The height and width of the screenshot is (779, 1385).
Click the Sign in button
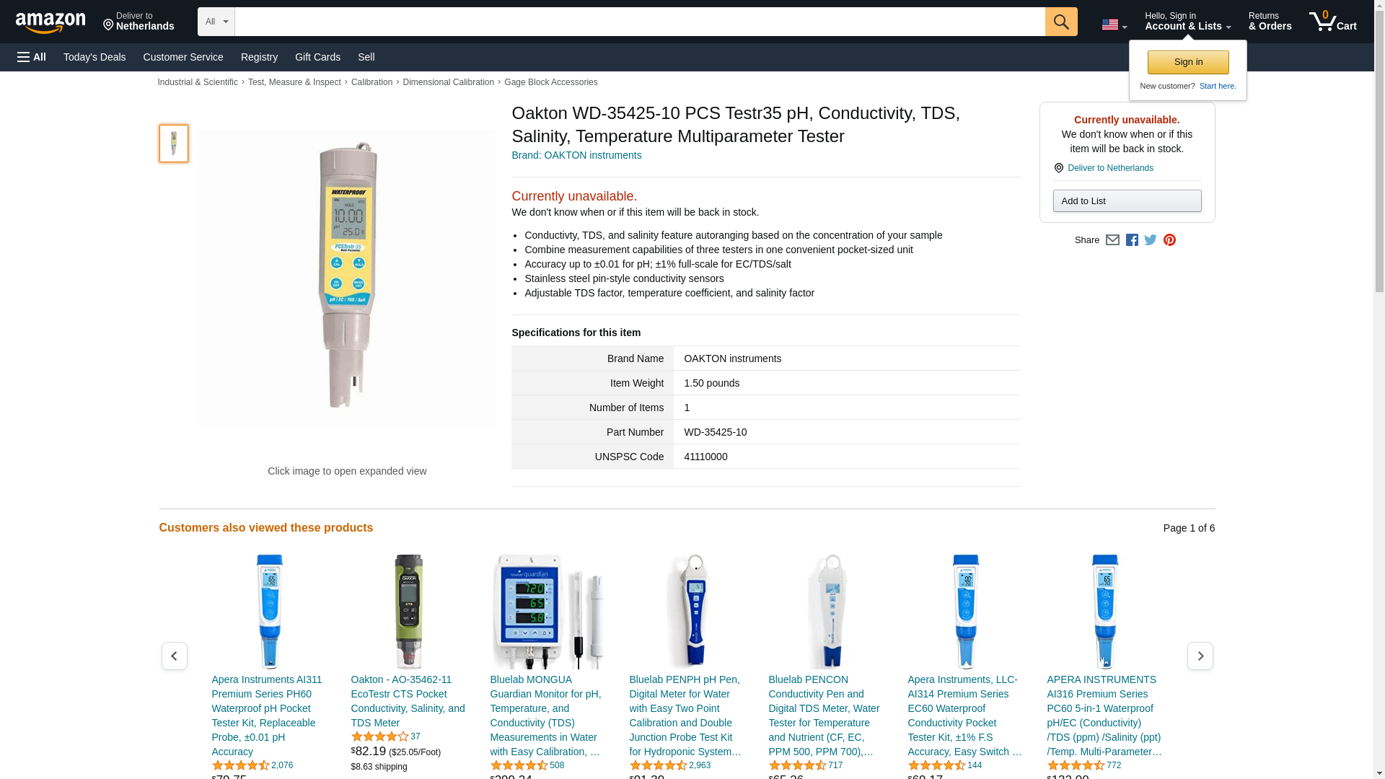(1188, 62)
